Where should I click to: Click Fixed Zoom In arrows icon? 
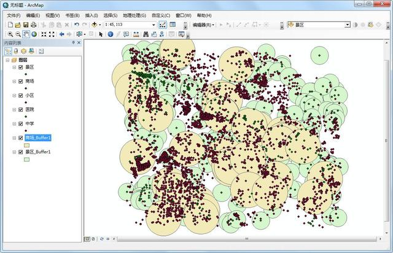click(x=44, y=34)
